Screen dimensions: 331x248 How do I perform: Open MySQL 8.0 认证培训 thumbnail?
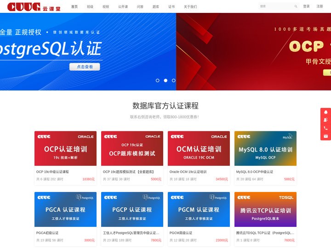click(x=265, y=148)
